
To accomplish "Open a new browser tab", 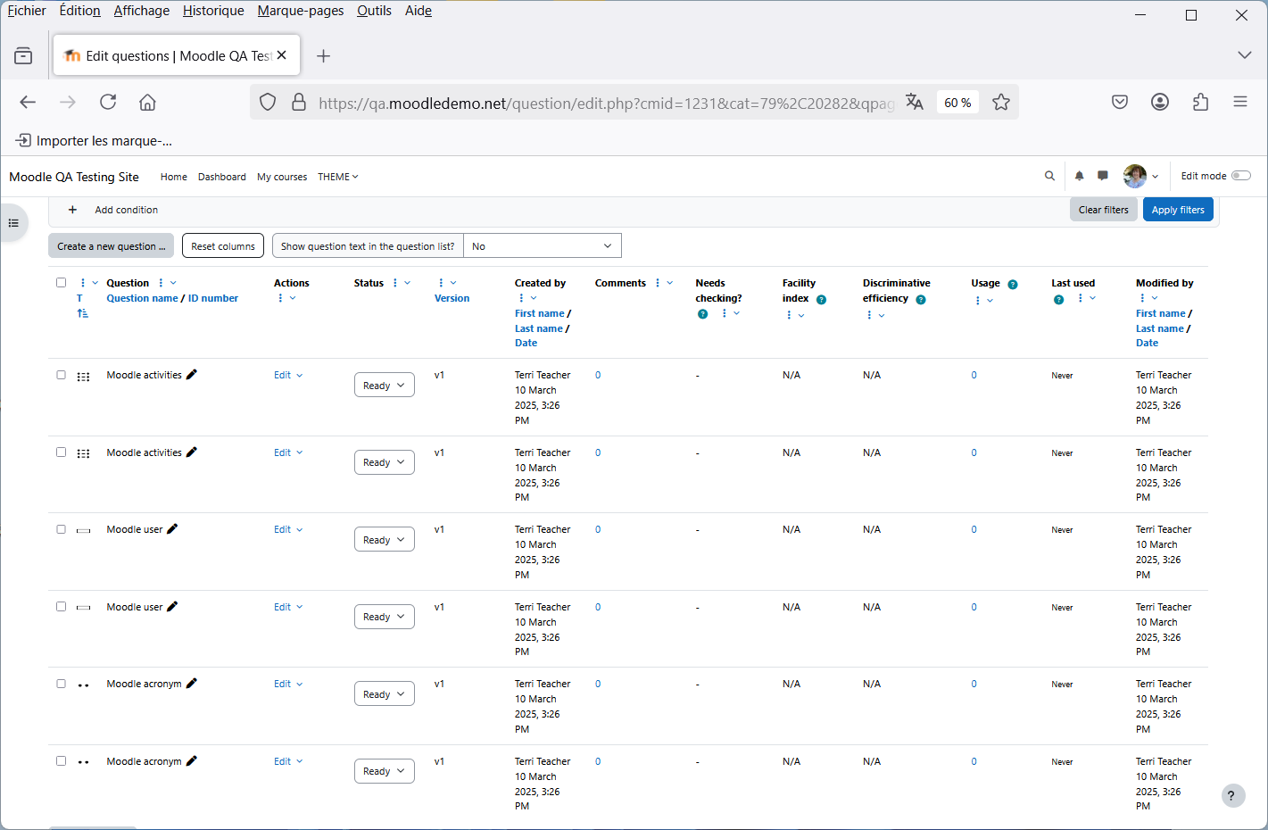I will (x=323, y=55).
